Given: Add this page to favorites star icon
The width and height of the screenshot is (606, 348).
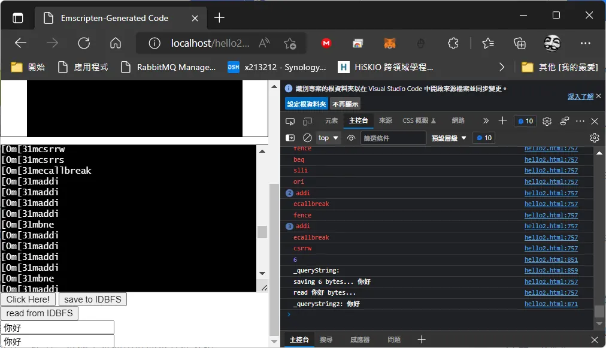Looking at the screenshot, I should pos(290,43).
